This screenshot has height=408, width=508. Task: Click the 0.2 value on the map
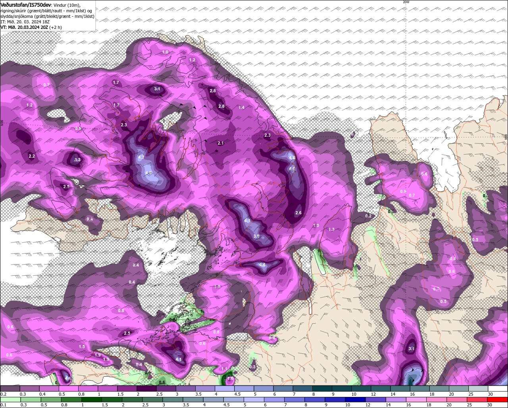pyautogui.click(x=368, y=216)
